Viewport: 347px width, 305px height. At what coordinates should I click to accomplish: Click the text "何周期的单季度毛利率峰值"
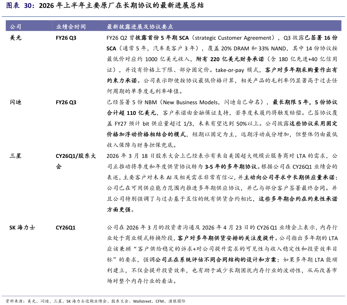pyautogui.click(x=143, y=91)
